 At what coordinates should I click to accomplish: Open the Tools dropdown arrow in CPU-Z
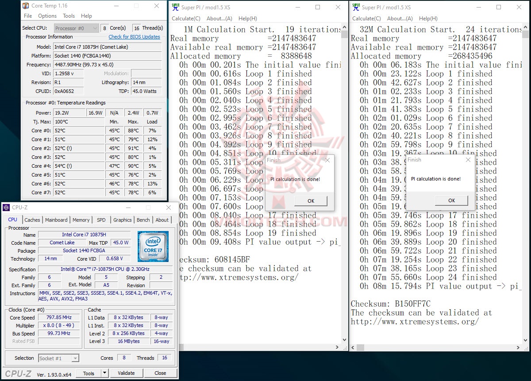coord(104,373)
